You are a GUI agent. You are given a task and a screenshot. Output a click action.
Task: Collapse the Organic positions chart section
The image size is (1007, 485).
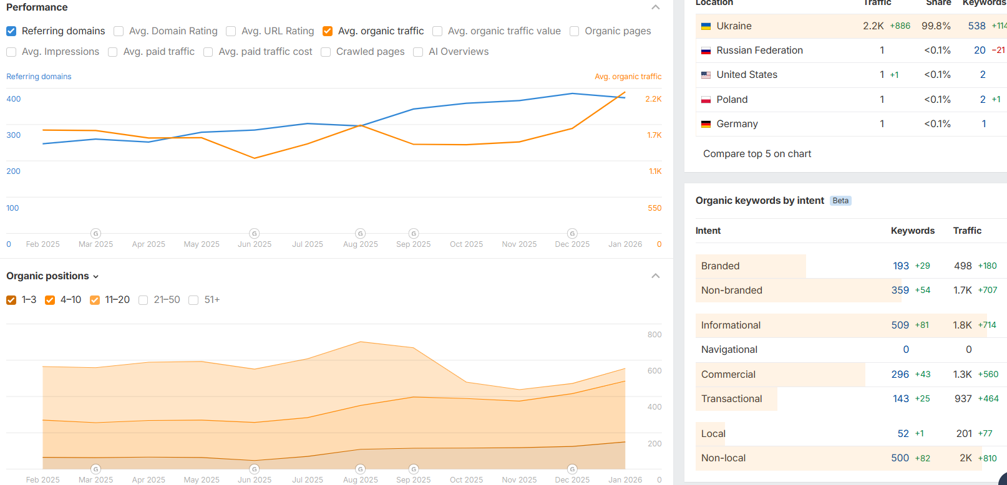(655, 276)
